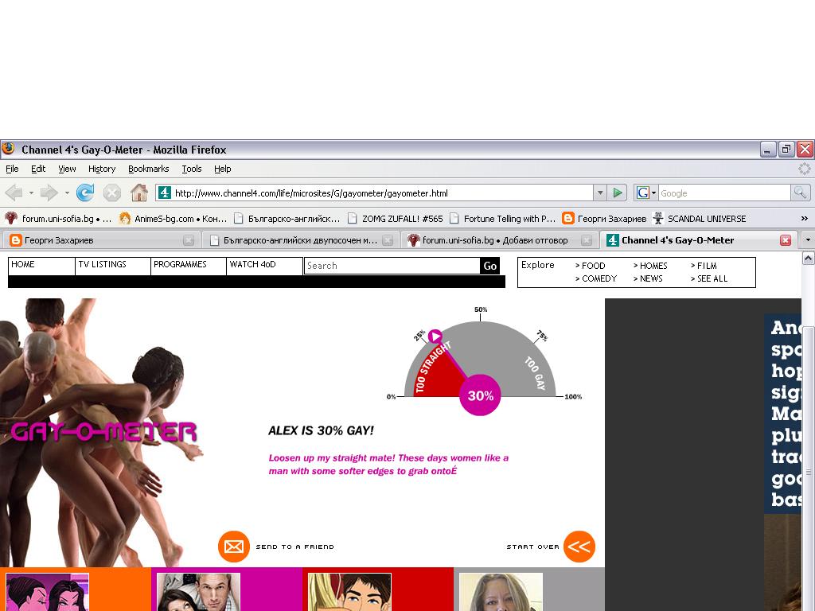The width and height of the screenshot is (815, 611).
Task: Click the COMEDY explore link
Action: tap(599, 278)
